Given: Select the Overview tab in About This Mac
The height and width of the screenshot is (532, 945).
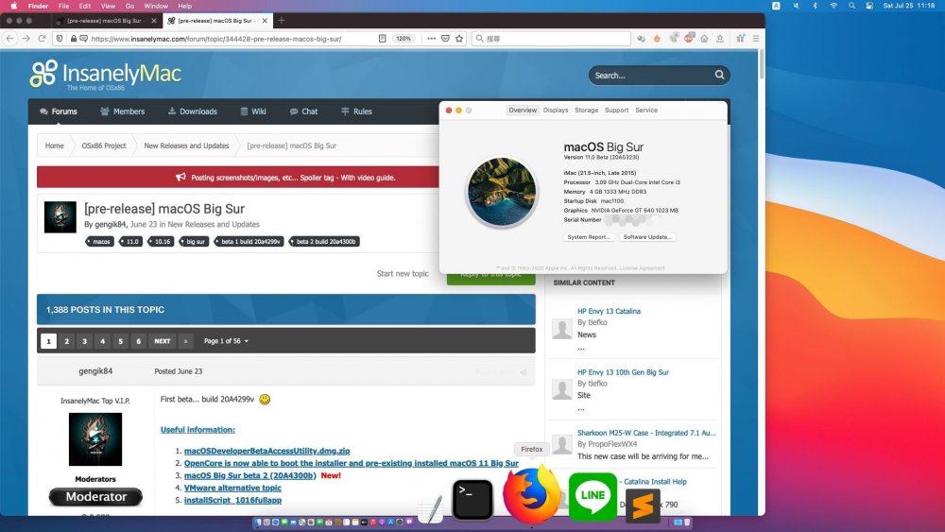Looking at the screenshot, I should pyautogui.click(x=523, y=111).
